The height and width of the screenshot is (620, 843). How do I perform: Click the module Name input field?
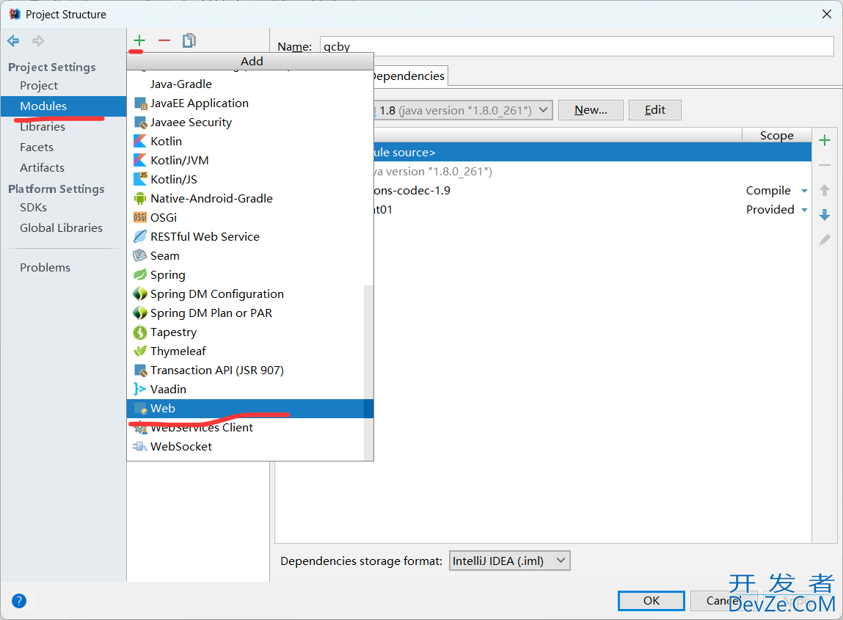[577, 46]
